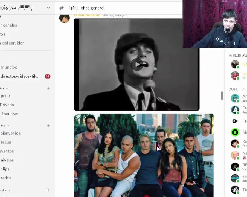Image resolution: width=247 pixels, height=197 pixels.
Task: Open the eventos channel
Action: [x=7, y=151]
